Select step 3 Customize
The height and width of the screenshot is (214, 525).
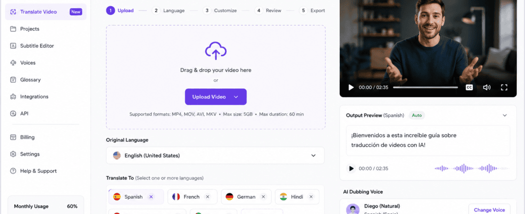220,10
